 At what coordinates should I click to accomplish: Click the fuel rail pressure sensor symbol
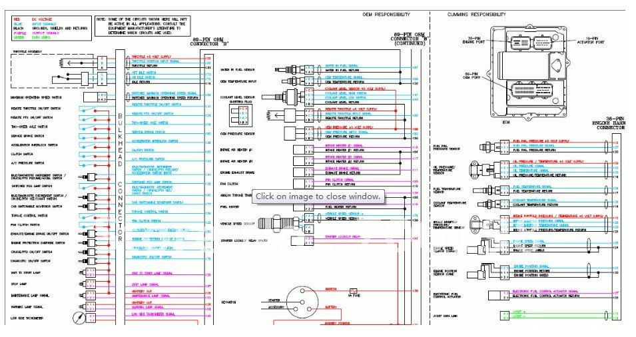click(489, 147)
